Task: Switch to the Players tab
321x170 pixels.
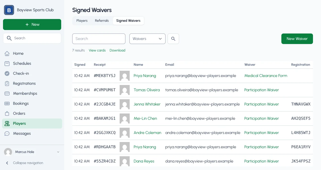Action: point(82,21)
